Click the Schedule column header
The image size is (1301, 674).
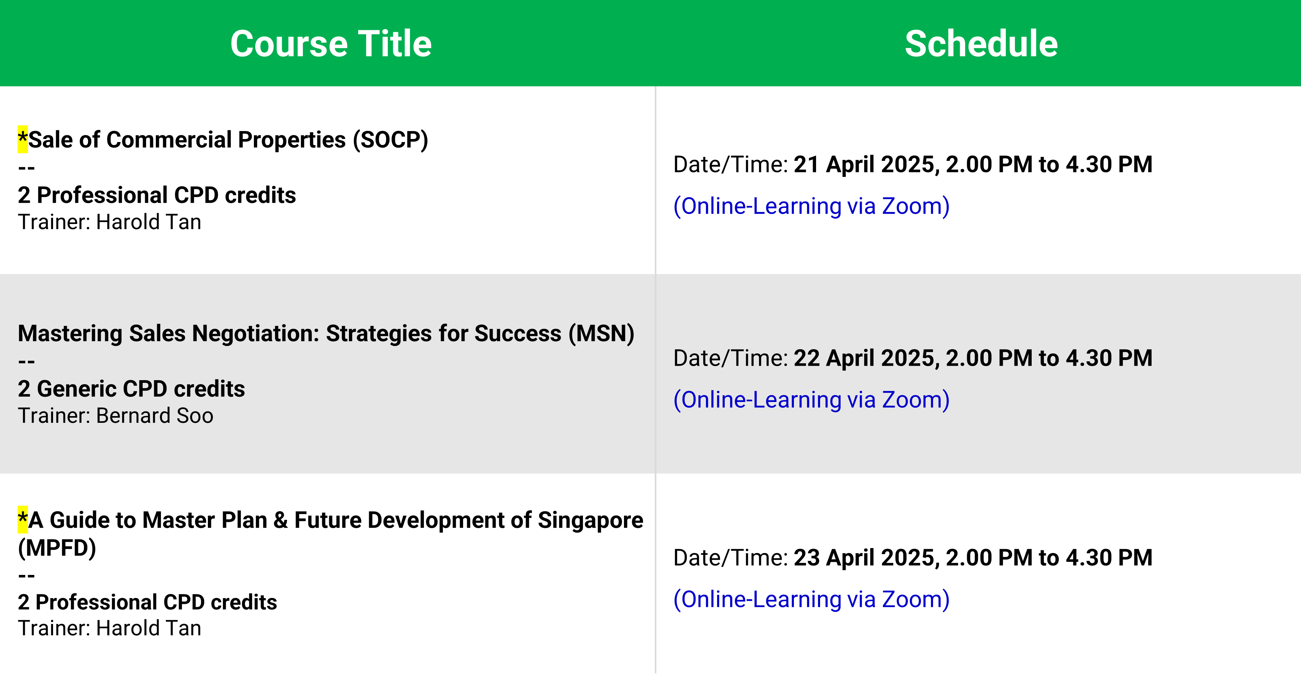980,43
